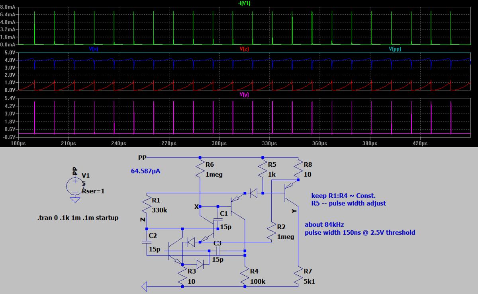Click the 300µs time axis label

click(x=219, y=143)
